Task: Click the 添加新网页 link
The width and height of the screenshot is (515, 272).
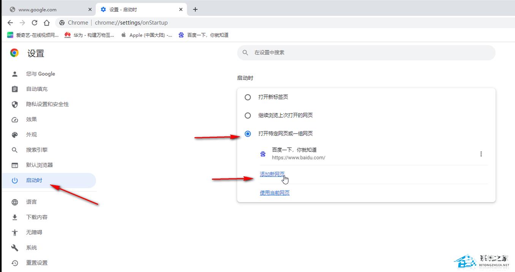Action: (x=272, y=174)
